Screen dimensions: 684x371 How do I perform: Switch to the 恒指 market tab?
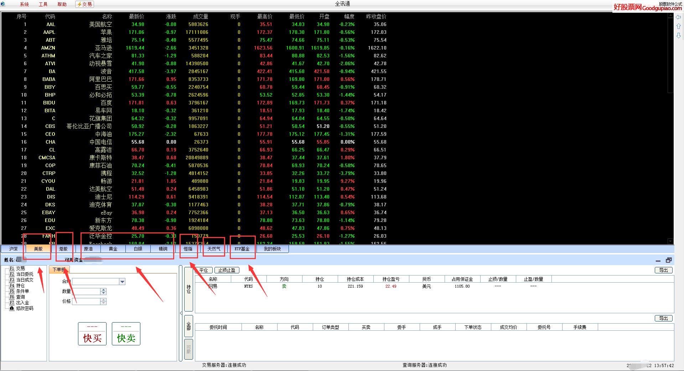[x=188, y=249]
